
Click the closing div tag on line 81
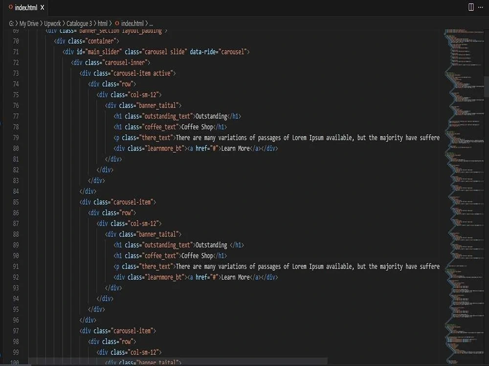click(113, 160)
